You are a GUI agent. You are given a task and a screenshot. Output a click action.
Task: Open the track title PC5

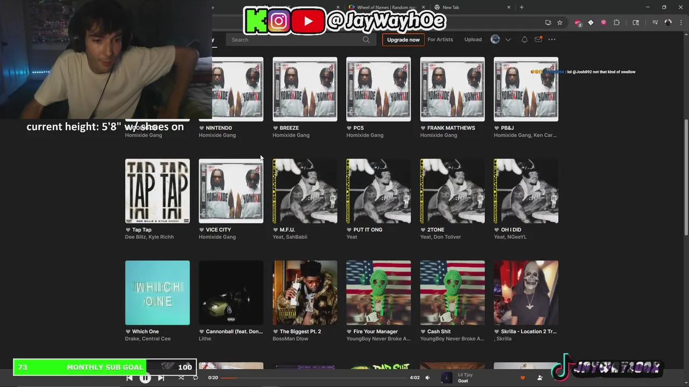click(358, 128)
